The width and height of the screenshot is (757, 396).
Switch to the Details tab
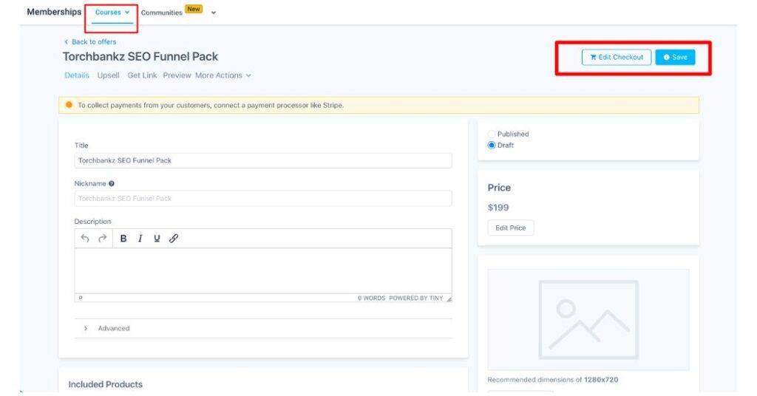click(x=77, y=75)
